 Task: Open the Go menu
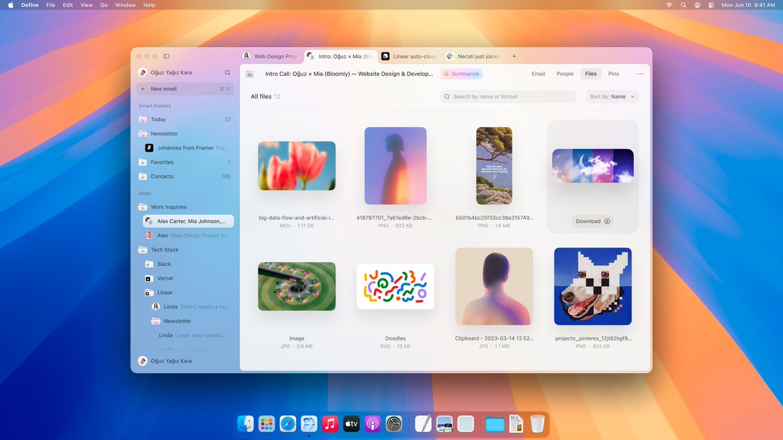tap(104, 5)
